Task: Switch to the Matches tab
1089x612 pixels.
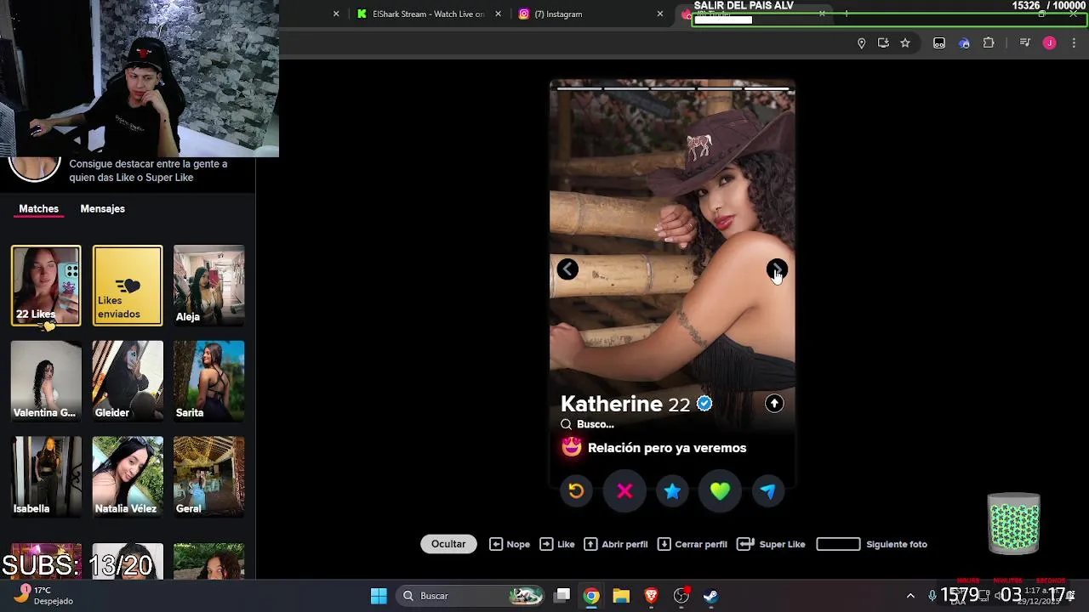Action: coord(39,208)
